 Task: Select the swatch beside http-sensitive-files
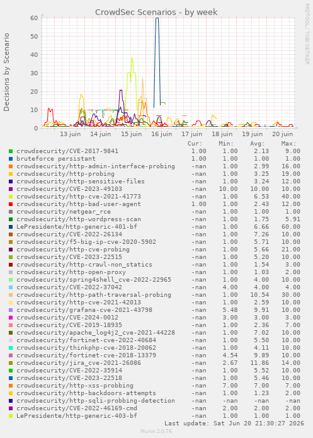(11, 182)
